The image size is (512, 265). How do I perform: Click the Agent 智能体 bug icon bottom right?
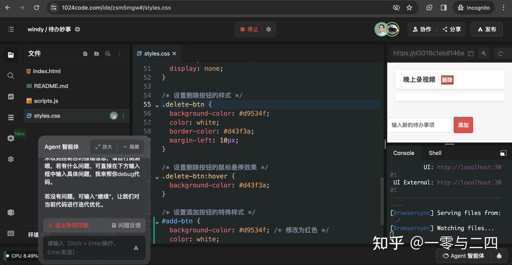[x=499, y=255]
